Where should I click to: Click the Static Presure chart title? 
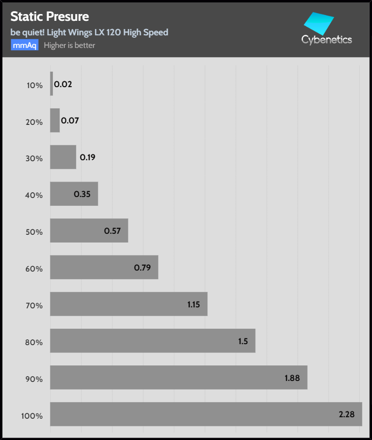pyautogui.click(x=49, y=16)
